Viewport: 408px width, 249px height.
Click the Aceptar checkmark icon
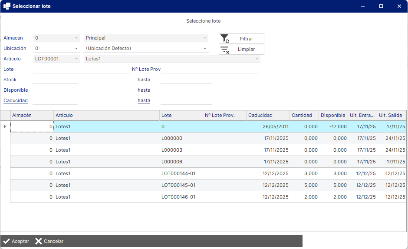coord(7,241)
